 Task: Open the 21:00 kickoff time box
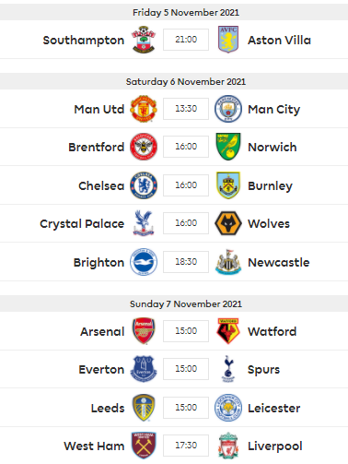pos(186,40)
